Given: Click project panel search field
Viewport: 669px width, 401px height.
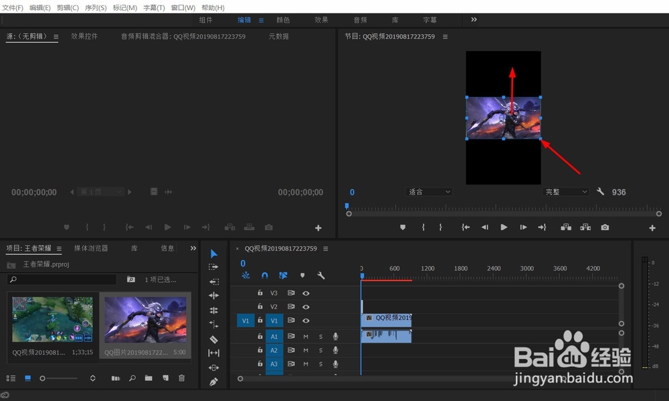Looking at the screenshot, I should tap(62, 279).
